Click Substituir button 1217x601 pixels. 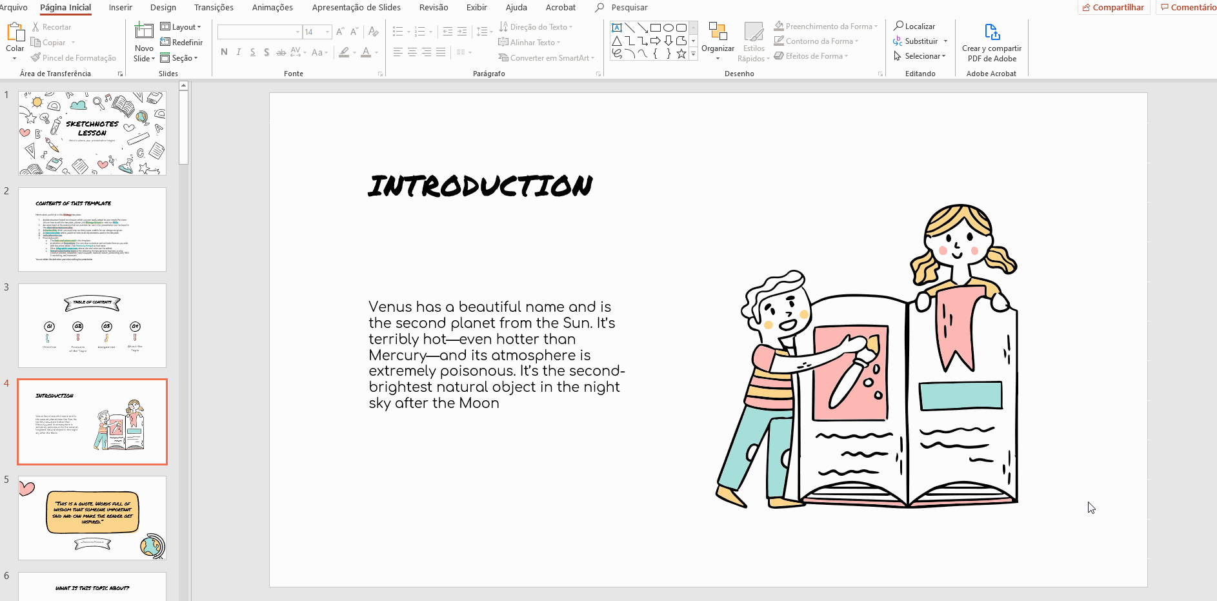(915, 41)
